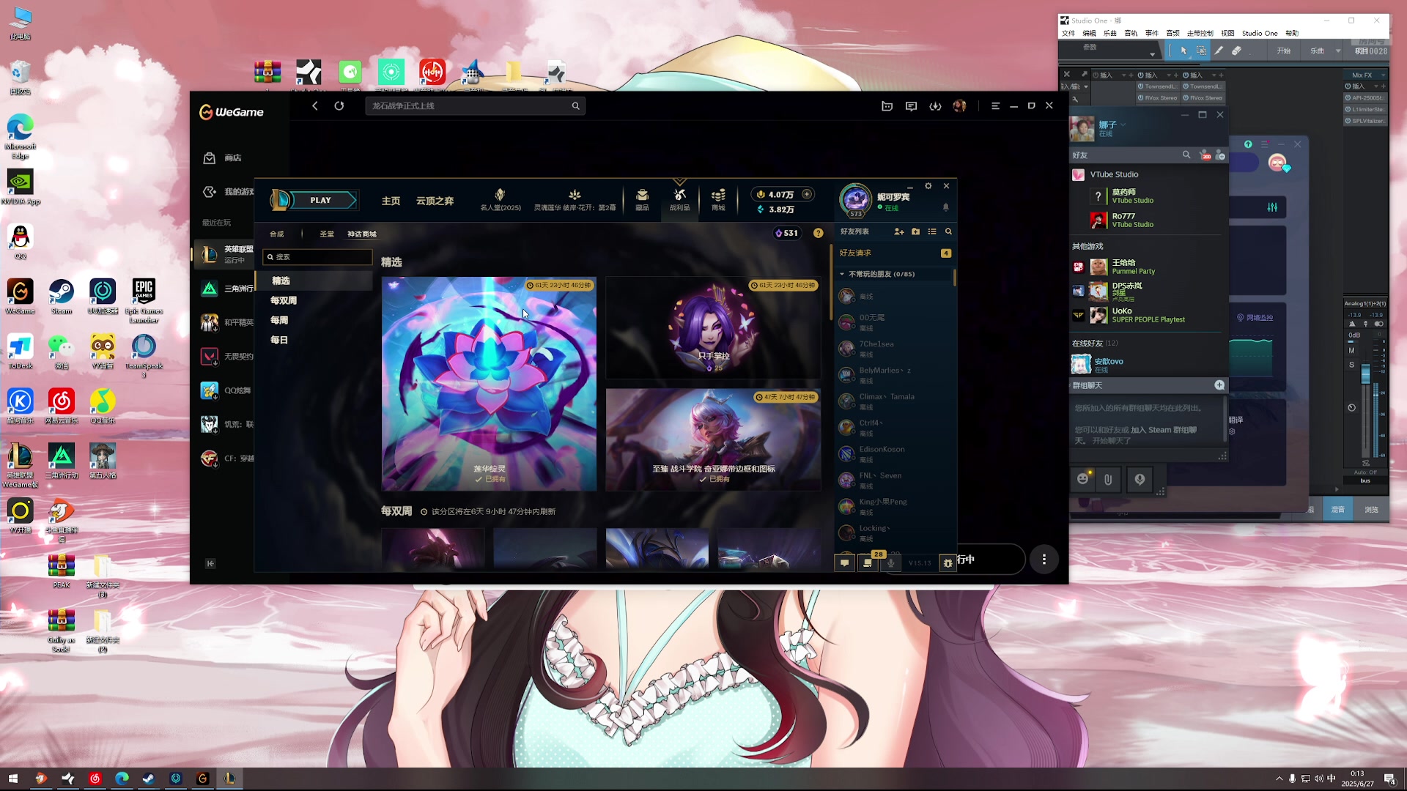Viewport: 1407px width, 791px height.
Task: Open WeGame's messages icon
Action: coord(911,106)
